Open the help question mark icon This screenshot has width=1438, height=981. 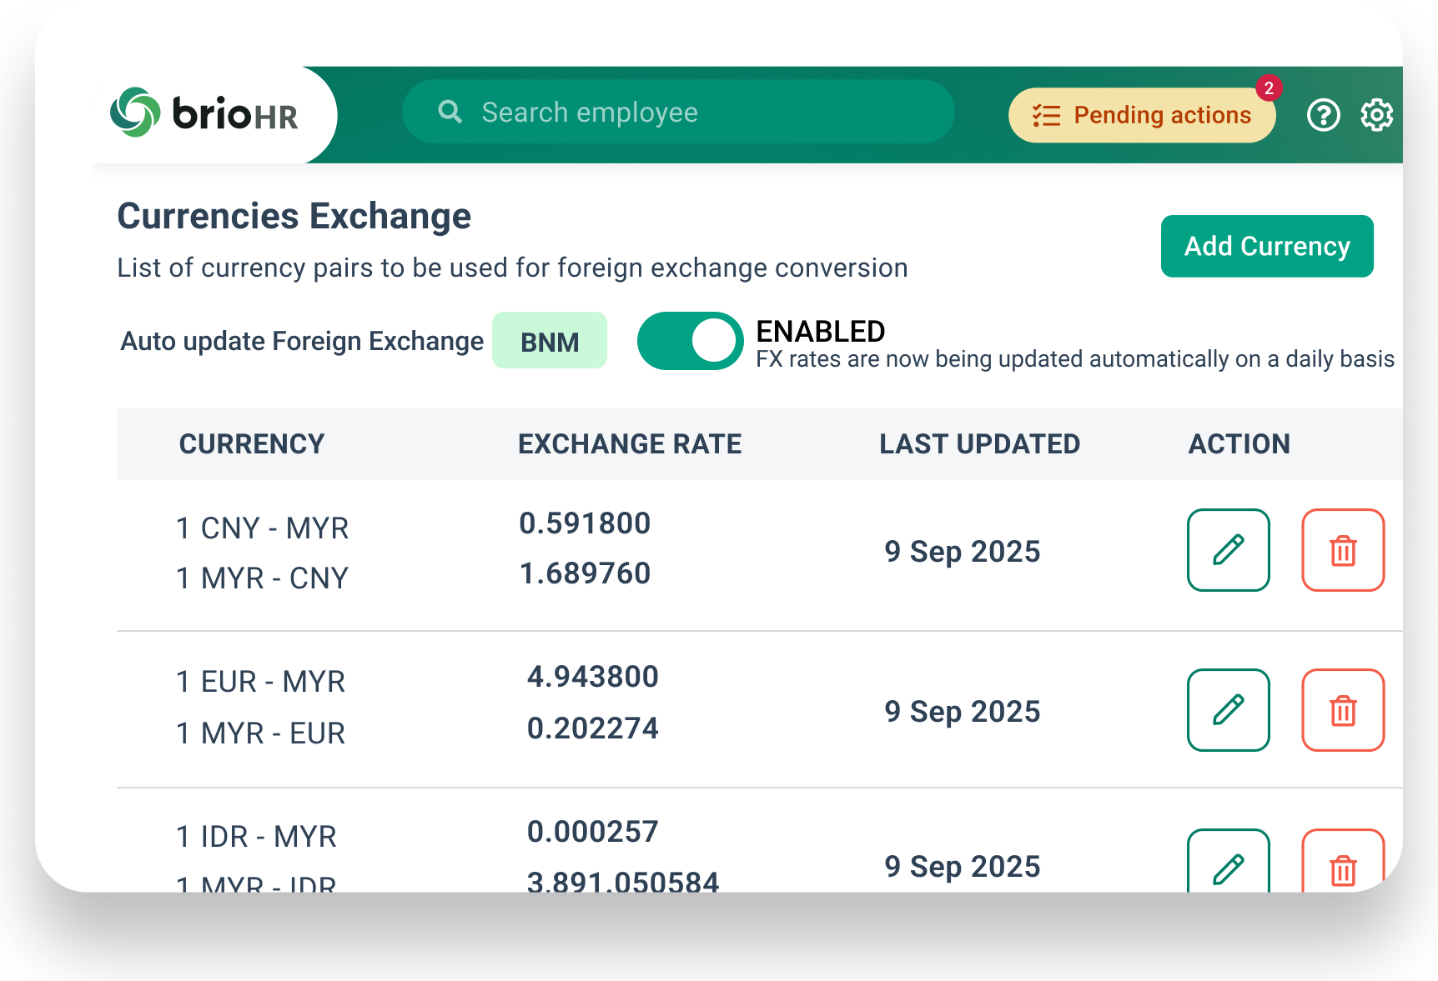1323,115
